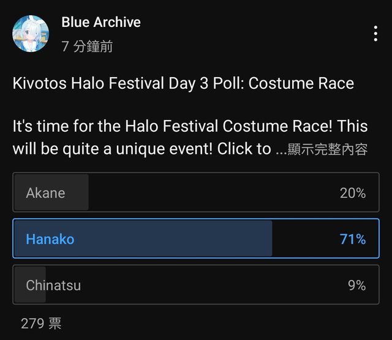The image size is (392, 340).
Task: Choose Chinatsu in the poll
Action: pyautogui.click(x=196, y=285)
